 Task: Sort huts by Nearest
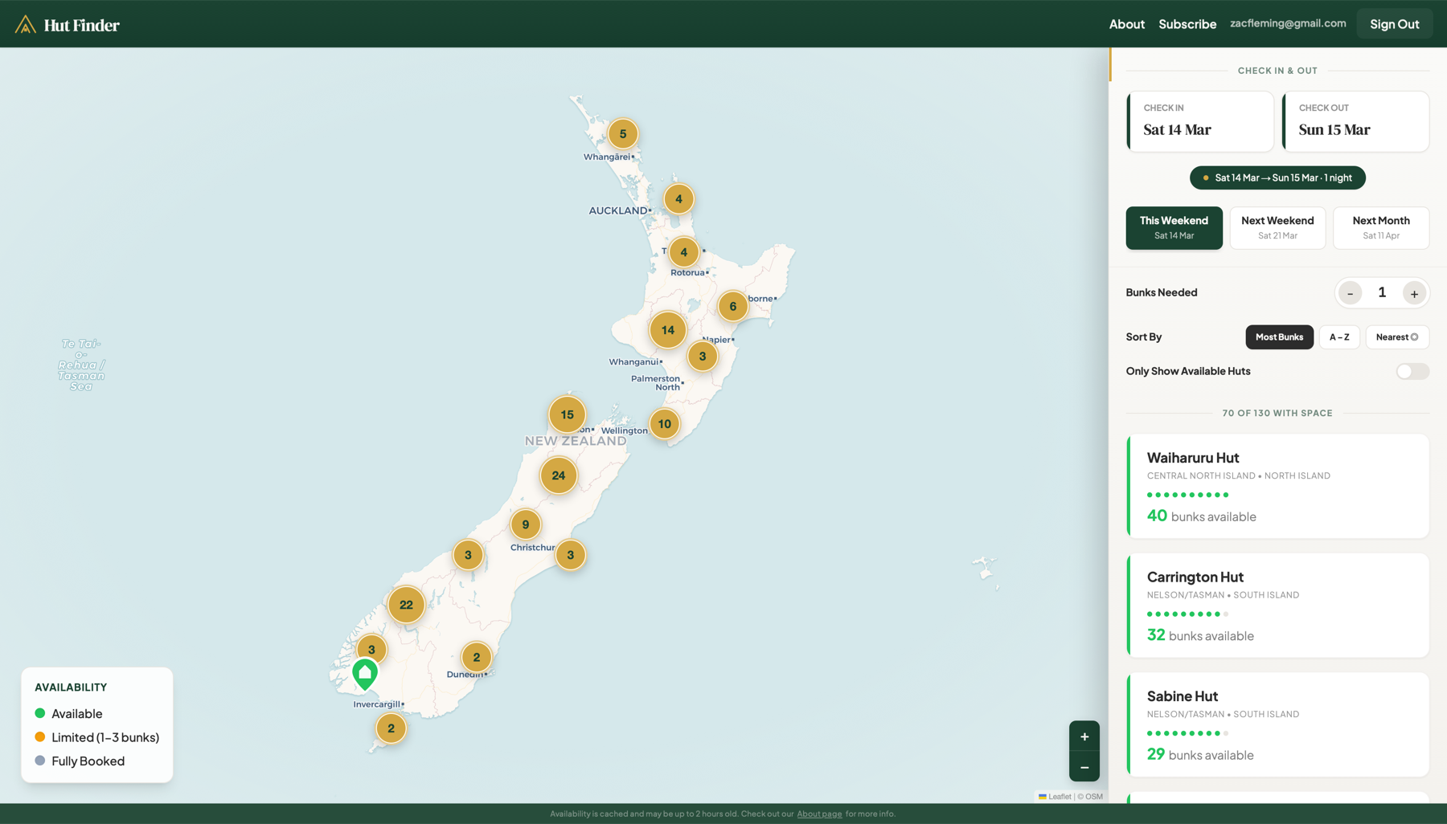tap(1396, 337)
